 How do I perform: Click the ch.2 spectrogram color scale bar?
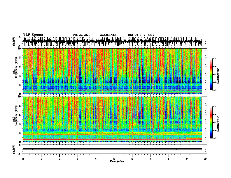pyautogui.click(x=211, y=122)
